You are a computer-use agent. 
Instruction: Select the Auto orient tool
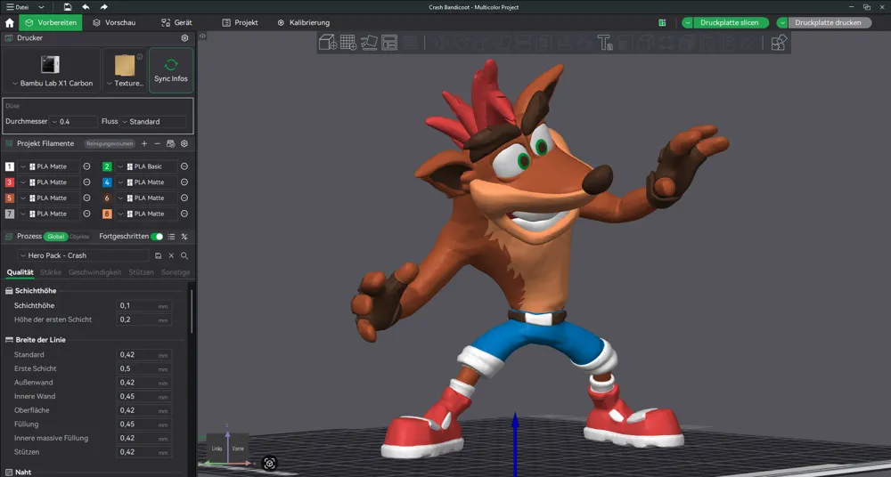pos(369,43)
